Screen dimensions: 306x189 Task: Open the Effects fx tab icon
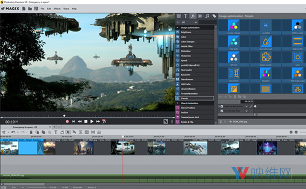[x=193, y=16]
